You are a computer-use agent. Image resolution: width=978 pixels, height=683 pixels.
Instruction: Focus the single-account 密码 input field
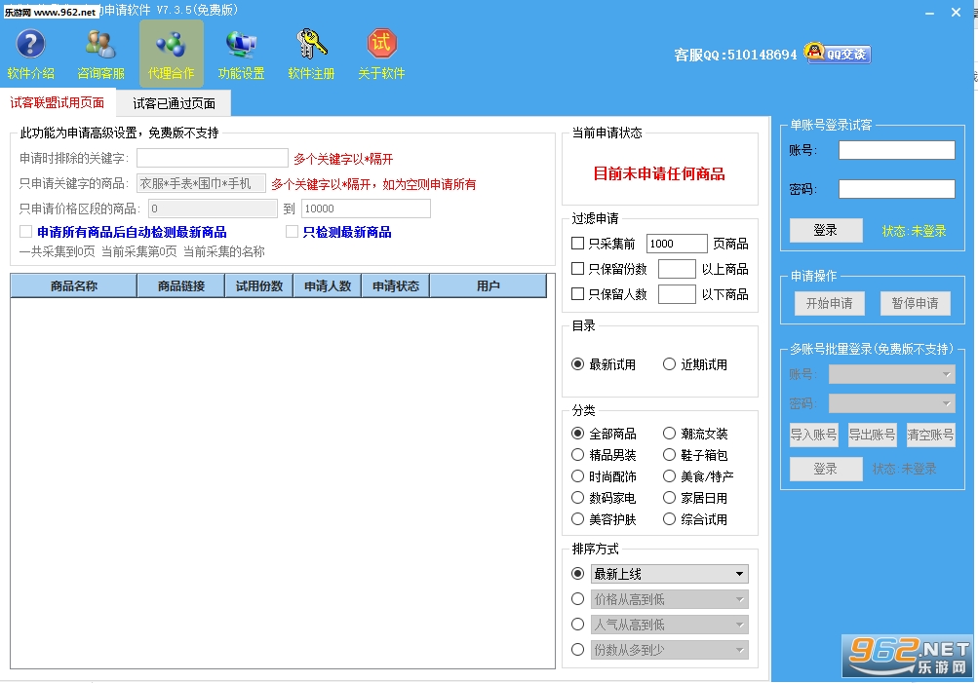(897, 189)
